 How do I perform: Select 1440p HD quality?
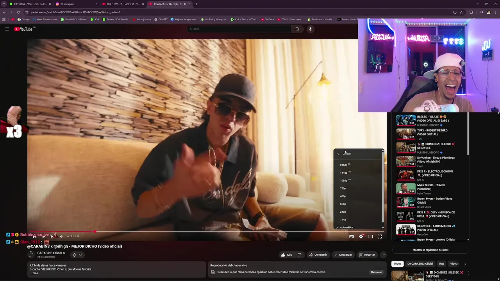pos(358,173)
